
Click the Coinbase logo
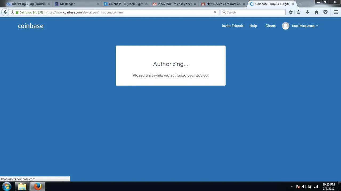pos(31,26)
